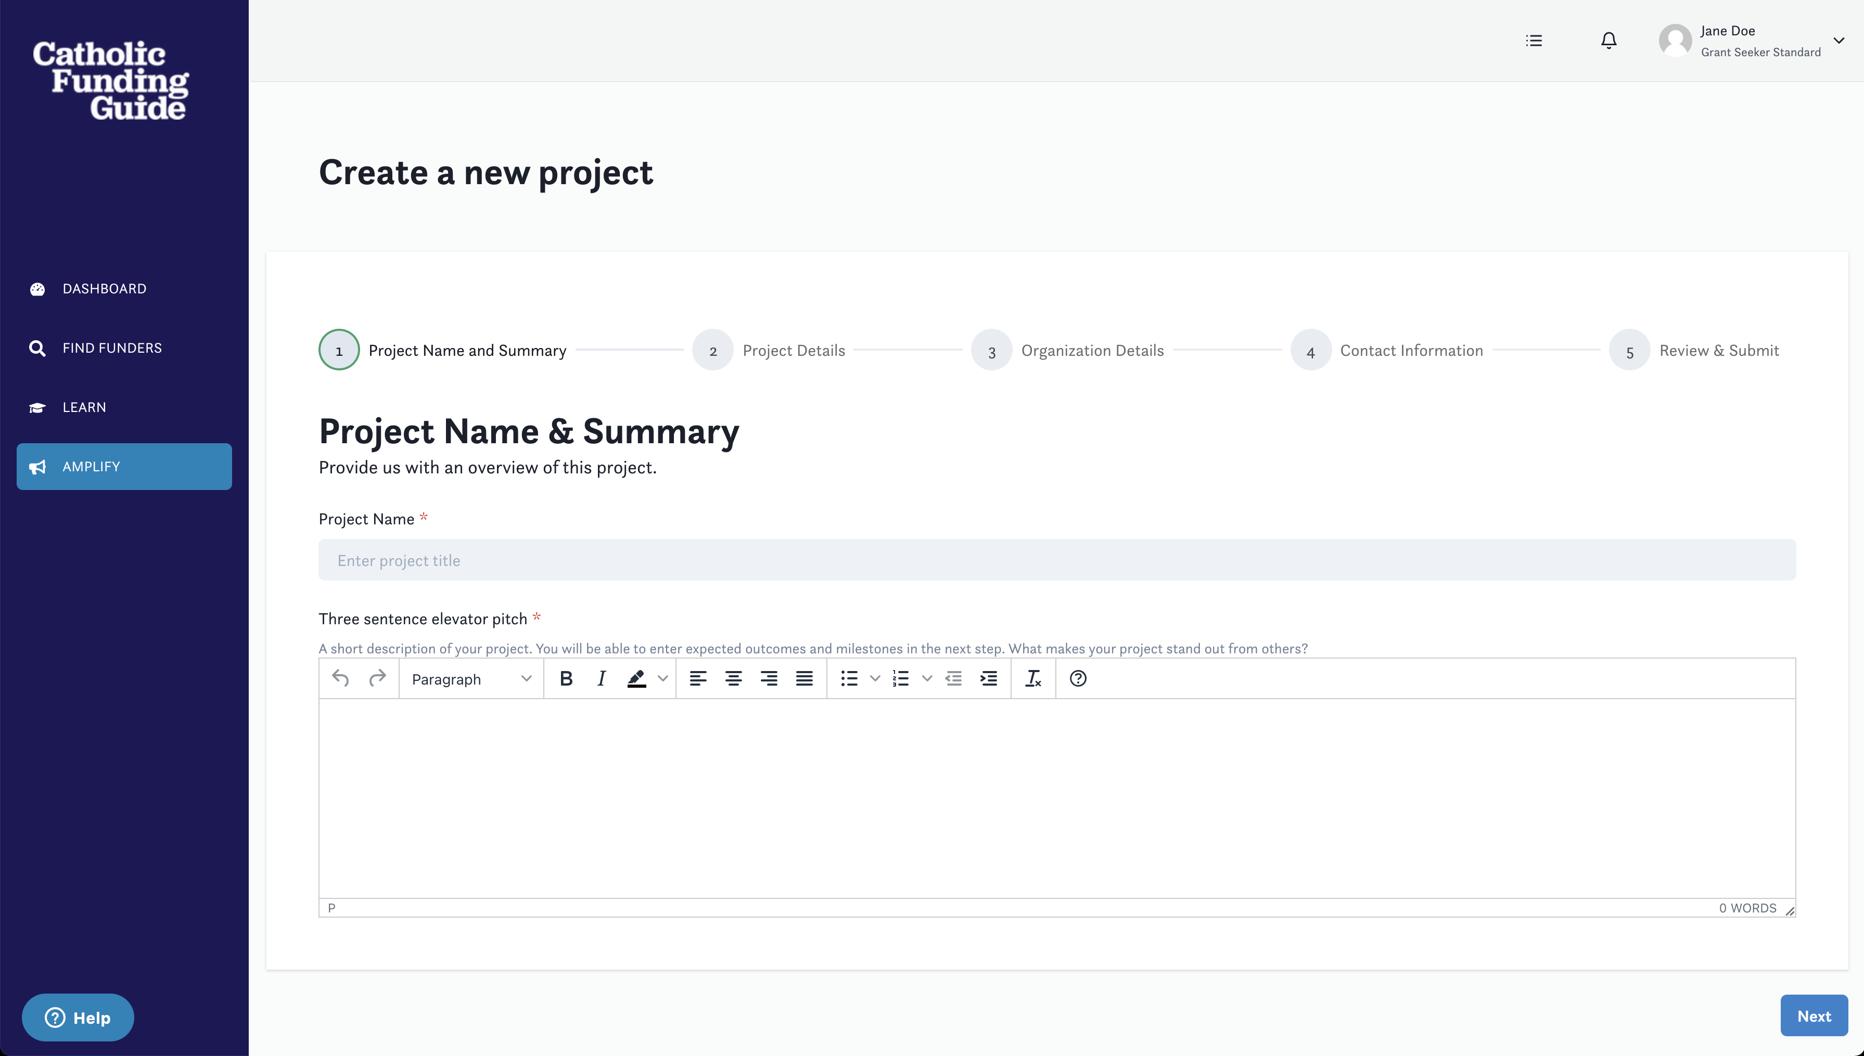Viewport: 1864px width, 1056px height.
Task: Go to Find Funders in sidebar
Action: (112, 348)
